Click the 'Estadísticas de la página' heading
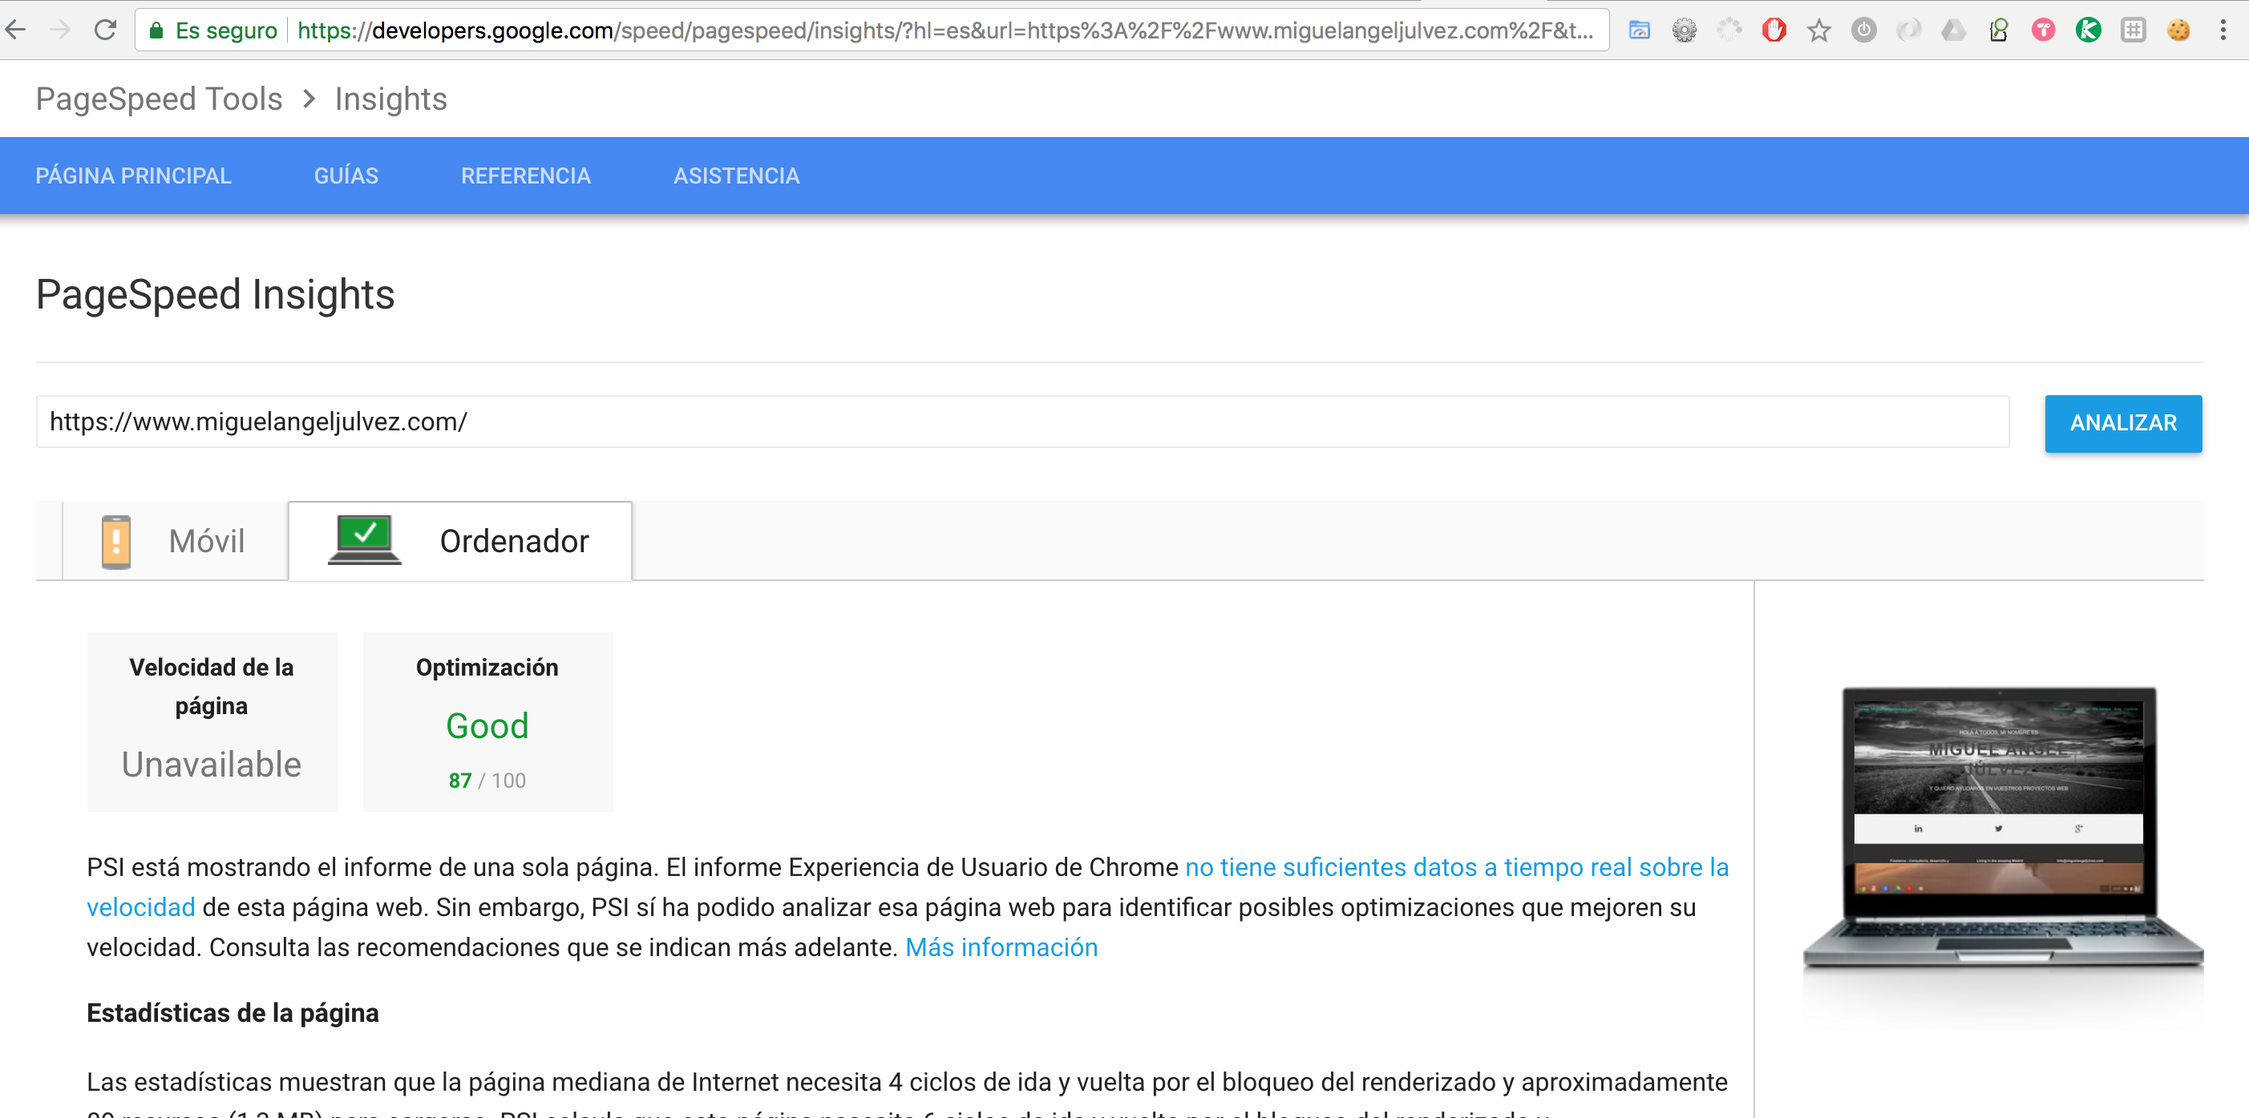 [233, 1013]
